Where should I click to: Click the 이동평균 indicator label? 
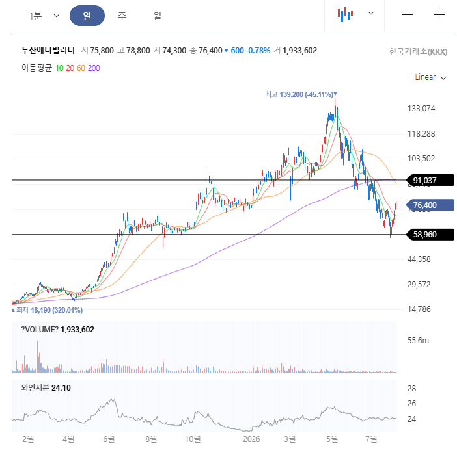coord(36,68)
